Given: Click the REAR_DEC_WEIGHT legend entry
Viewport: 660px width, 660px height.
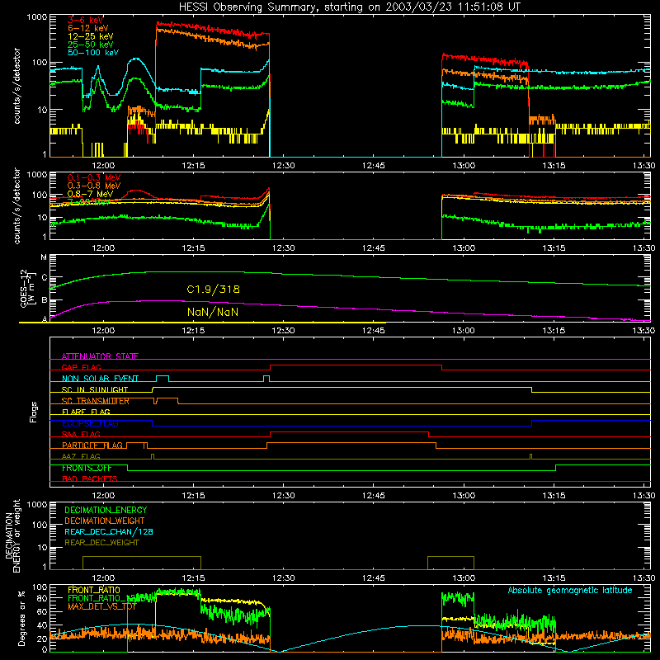Looking at the screenshot, I should (101, 543).
